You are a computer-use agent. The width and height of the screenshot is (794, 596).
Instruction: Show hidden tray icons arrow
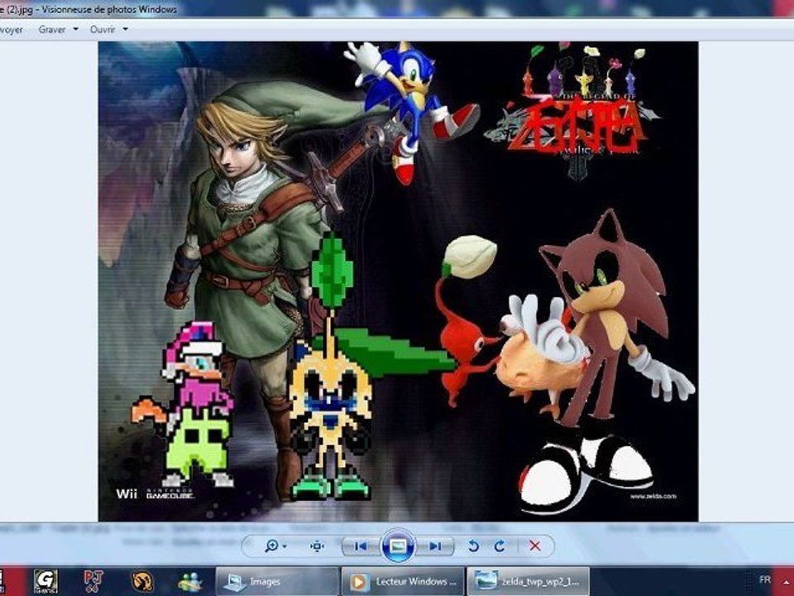[x=787, y=581]
